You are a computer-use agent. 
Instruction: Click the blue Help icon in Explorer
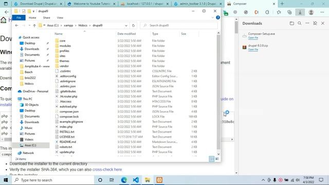(218, 17)
